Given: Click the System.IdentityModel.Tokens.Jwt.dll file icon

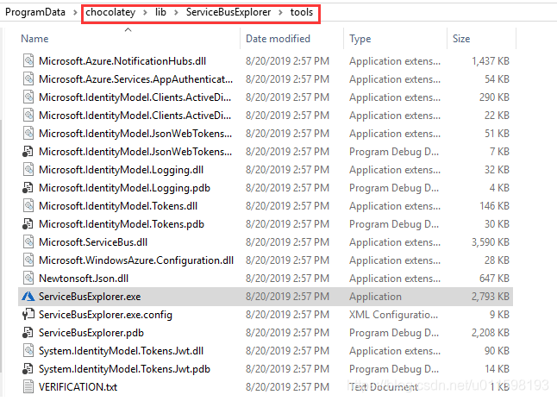Looking at the screenshot, I should coord(28,351).
